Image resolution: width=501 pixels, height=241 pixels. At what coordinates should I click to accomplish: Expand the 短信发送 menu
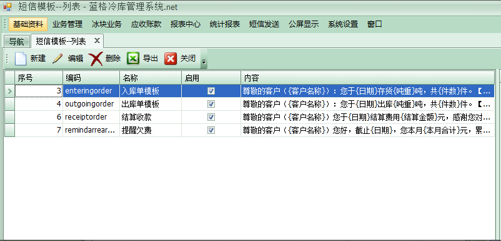click(264, 24)
